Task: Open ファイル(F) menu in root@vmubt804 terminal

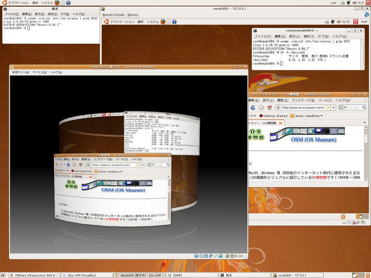Action: pyautogui.click(x=263, y=36)
